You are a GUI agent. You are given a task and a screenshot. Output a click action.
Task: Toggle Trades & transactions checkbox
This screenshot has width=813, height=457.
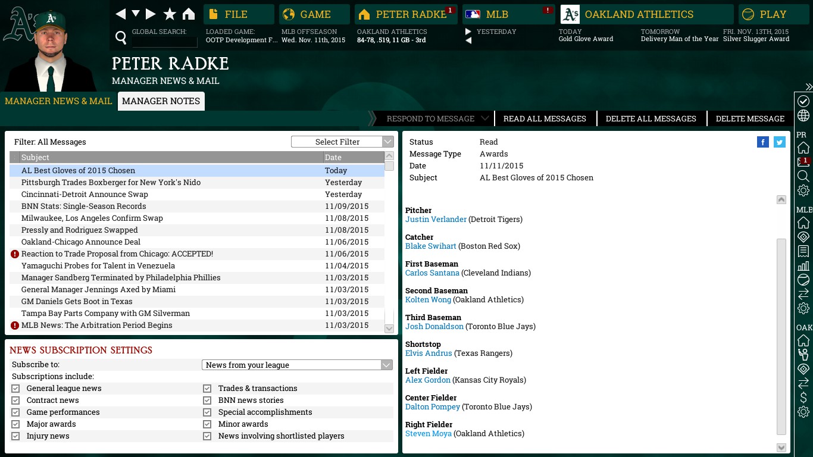[x=207, y=389]
